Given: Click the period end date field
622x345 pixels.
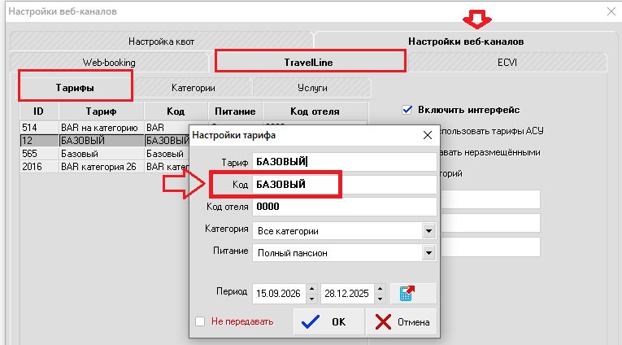Looking at the screenshot, I should tap(347, 294).
